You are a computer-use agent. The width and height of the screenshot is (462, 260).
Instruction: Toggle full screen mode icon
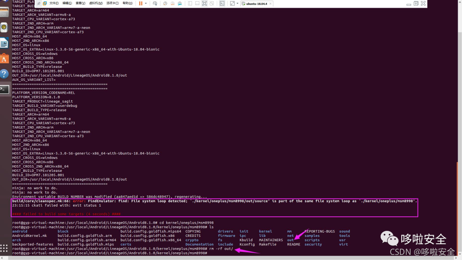(204, 3)
